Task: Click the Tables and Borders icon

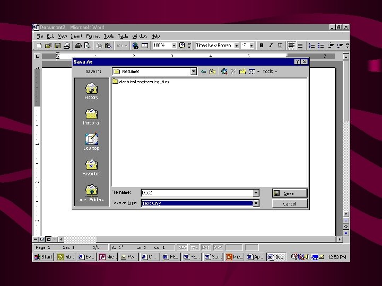Action: click(145, 46)
